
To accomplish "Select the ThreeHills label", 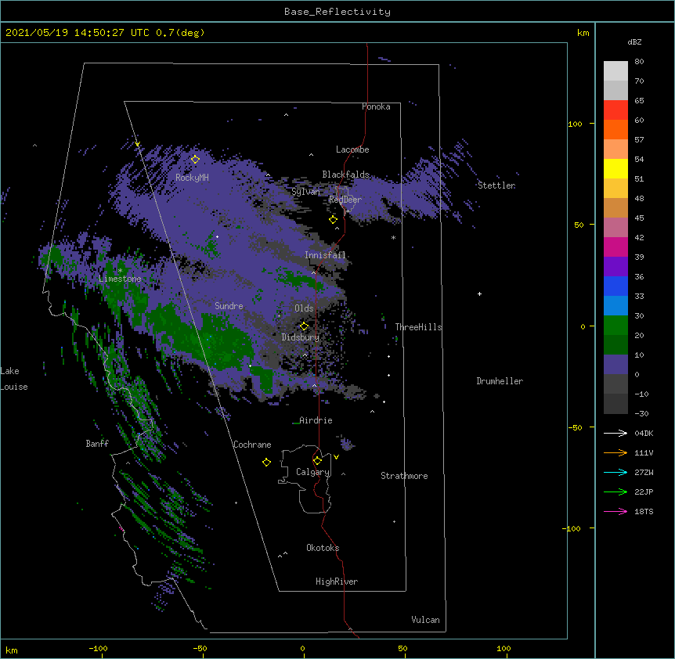I will pyautogui.click(x=418, y=327).
